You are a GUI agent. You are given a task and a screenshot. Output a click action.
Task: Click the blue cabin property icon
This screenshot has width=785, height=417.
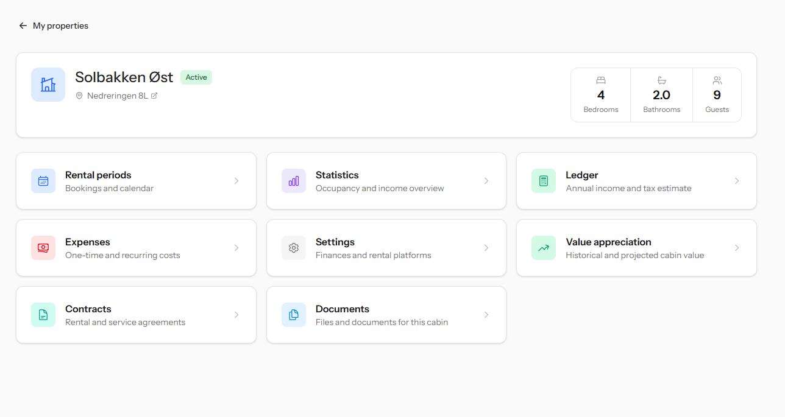[48, 85]
